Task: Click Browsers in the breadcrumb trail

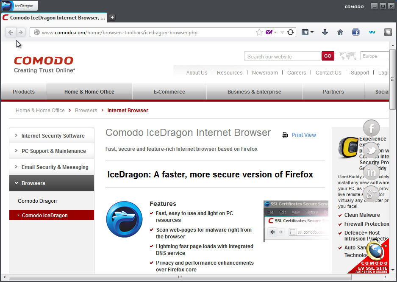Action: coord(86,111)
